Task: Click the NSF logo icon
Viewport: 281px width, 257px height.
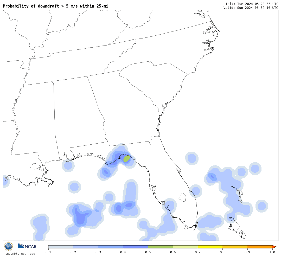Action: [x=8, y=246]
